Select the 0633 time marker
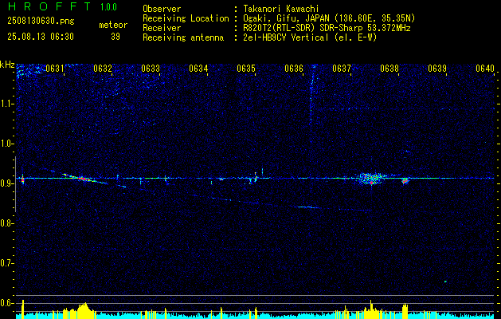 tap(151, 68)
